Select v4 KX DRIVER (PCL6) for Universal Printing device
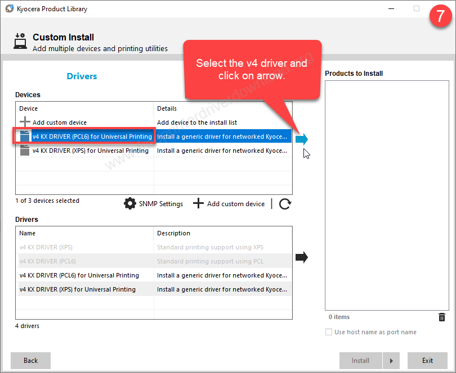This screenshot has height=373, width=456. (92, 137)
